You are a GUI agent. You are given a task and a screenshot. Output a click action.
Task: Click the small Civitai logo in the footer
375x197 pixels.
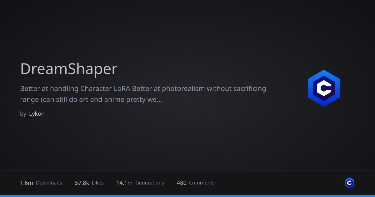[349, 183]
